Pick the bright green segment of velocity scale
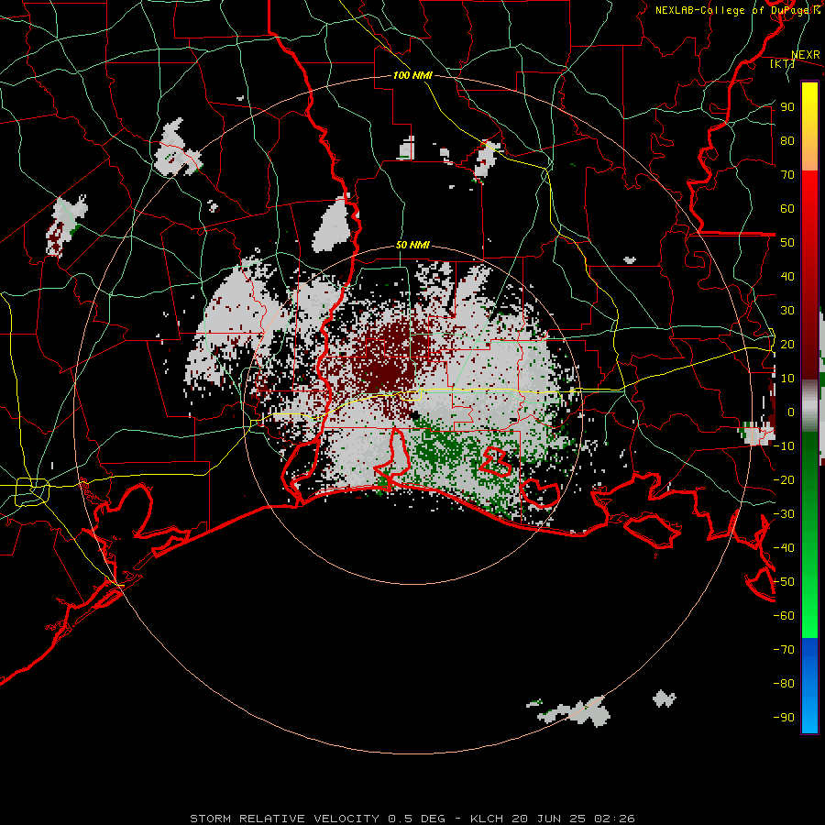The height and width of the screenshot is (825, 825). click(x=809, y=589)
